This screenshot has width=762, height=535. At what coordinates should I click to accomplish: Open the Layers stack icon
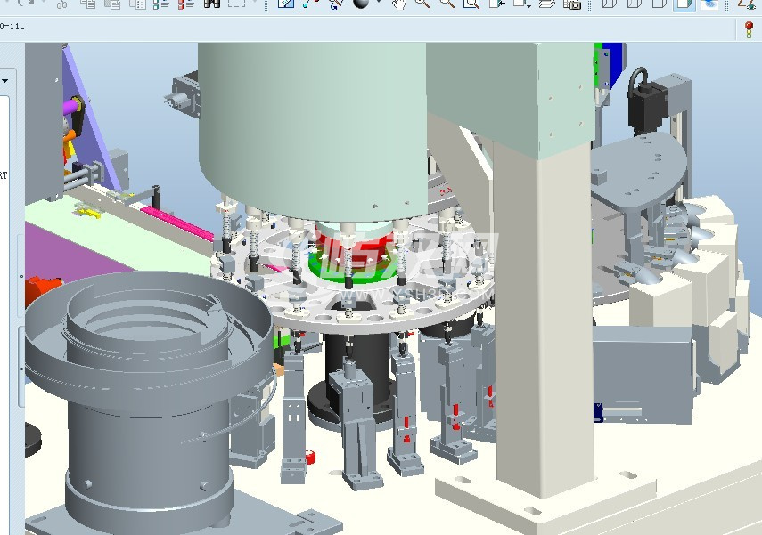pos(547,4)
